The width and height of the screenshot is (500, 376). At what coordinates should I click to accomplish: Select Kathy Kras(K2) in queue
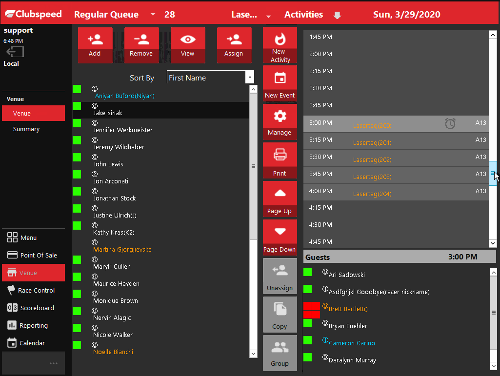coord(160,229)
